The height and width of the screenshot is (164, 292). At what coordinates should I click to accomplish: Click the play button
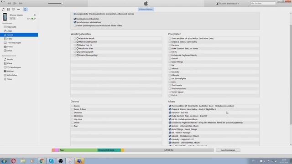point(15,3)
